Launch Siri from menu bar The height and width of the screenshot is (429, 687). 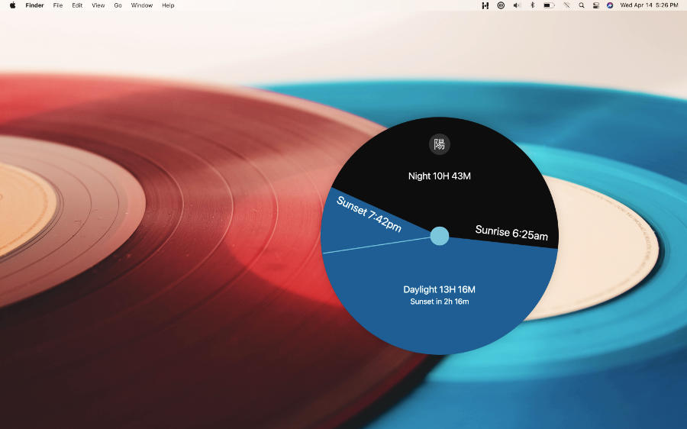[610, 5]
